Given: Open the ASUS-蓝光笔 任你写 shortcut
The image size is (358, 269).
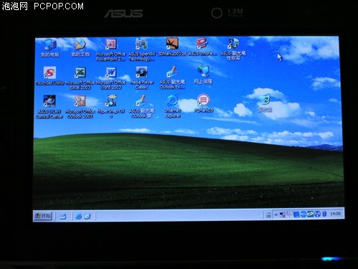Looking at the screenshot, I should coord(233,49).
